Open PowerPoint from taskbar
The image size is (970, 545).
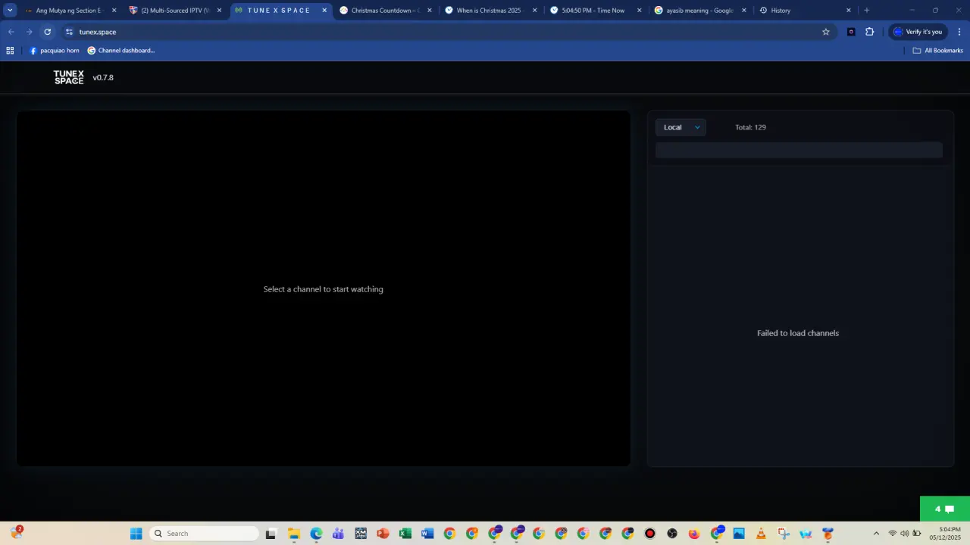(x=383, y=534)
